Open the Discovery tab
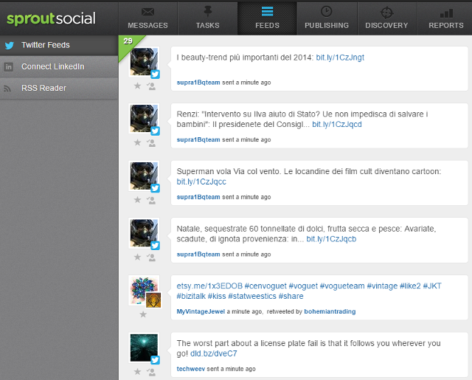 click(x=386, y=18)
